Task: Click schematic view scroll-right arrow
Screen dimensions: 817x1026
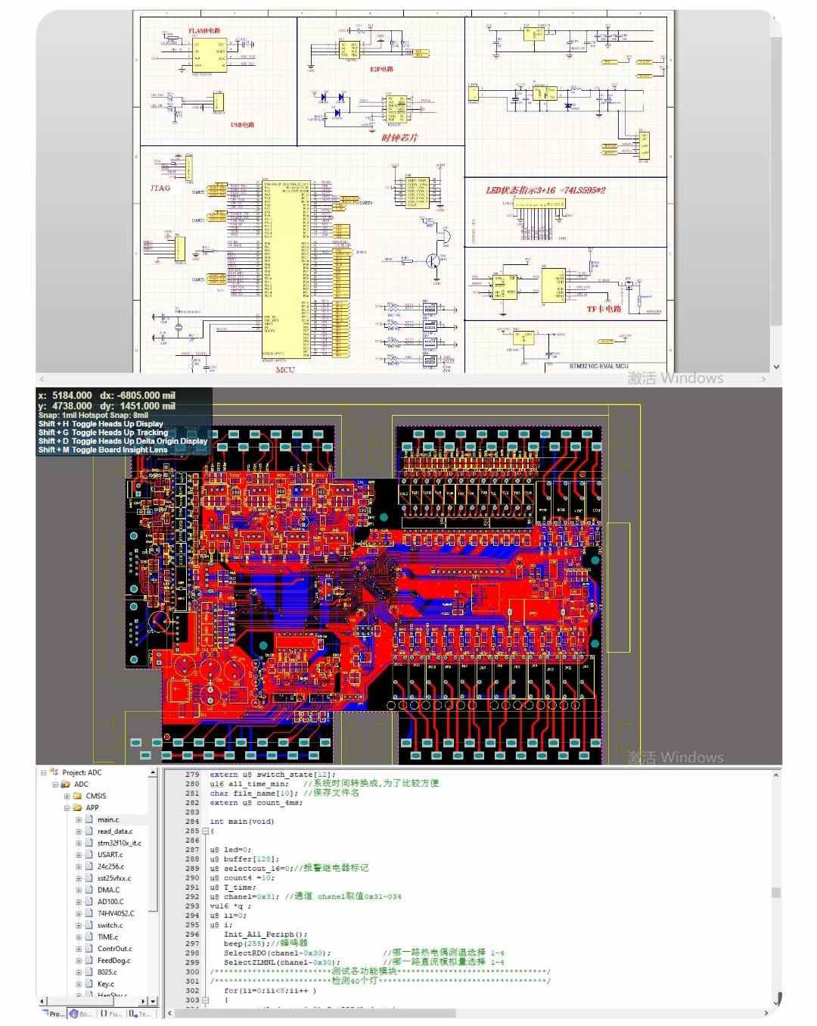Action: 764,379
